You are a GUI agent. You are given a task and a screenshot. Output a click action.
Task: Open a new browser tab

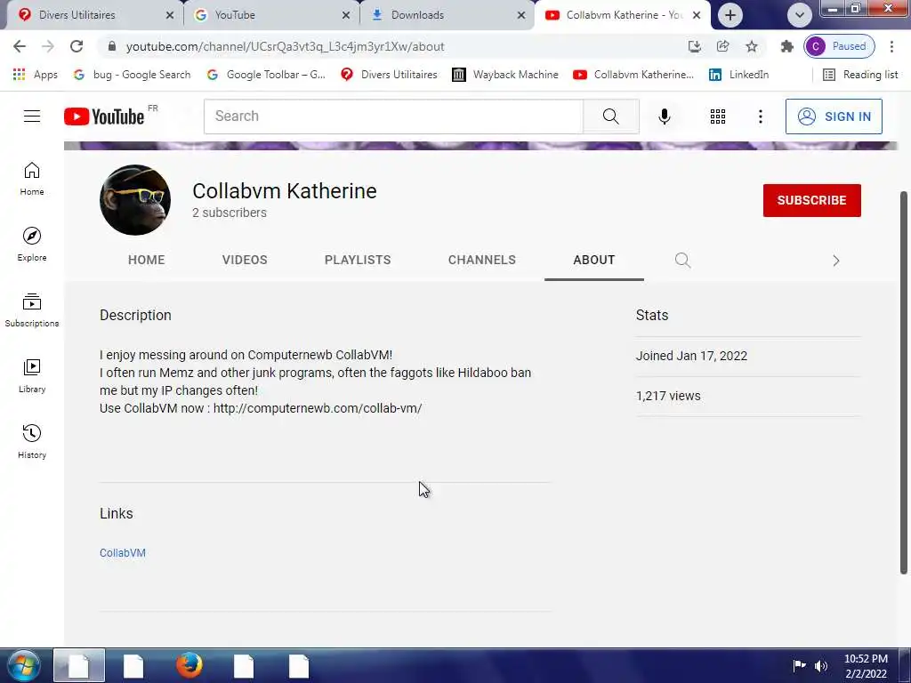730,15
